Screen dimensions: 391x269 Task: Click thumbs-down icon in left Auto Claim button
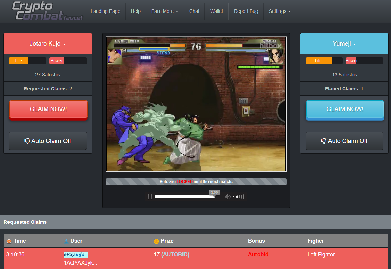[27, 141]
